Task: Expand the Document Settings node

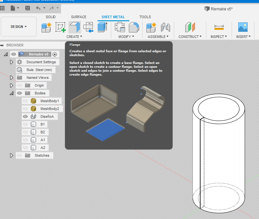Action: pos(12,62)
